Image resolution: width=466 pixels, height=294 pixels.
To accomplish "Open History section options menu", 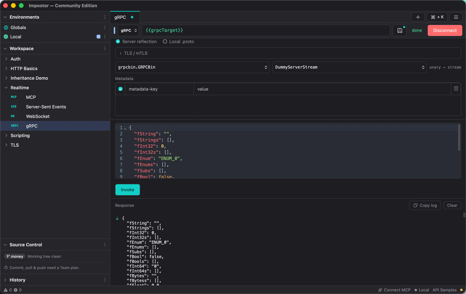I will coord(105,280).
